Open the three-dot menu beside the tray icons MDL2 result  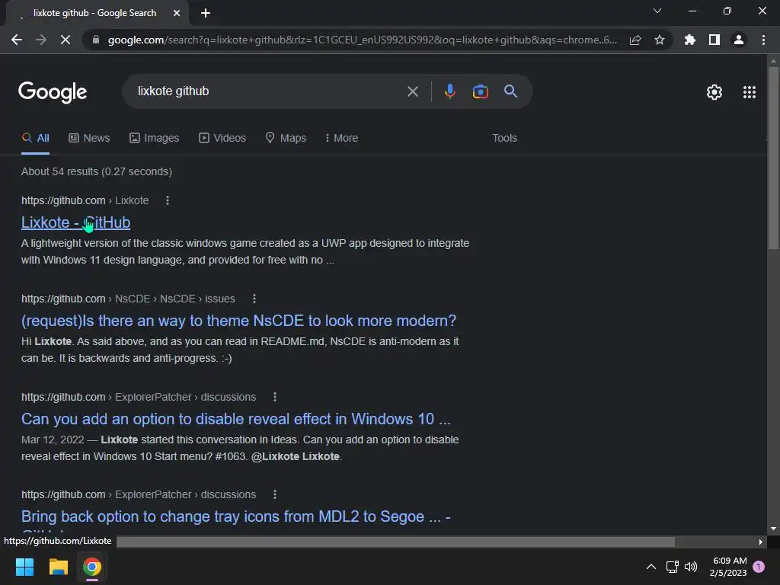[274, 494]
